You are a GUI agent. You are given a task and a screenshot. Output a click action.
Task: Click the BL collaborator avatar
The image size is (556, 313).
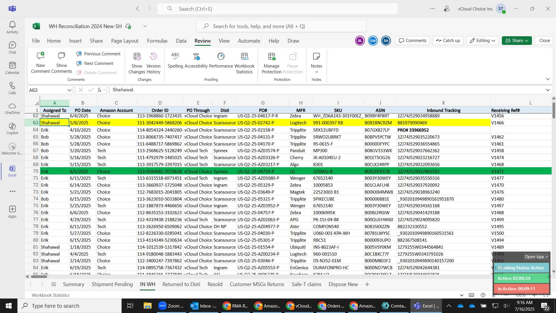(360, 41)
